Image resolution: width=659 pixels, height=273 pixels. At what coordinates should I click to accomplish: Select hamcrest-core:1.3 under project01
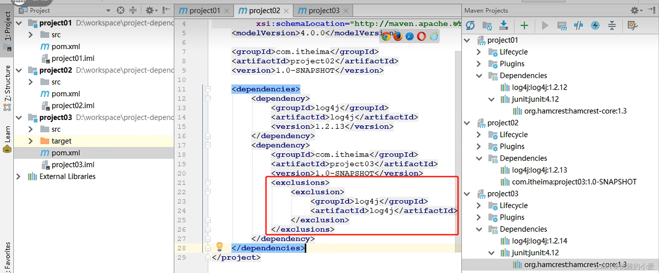coord(575,111)
